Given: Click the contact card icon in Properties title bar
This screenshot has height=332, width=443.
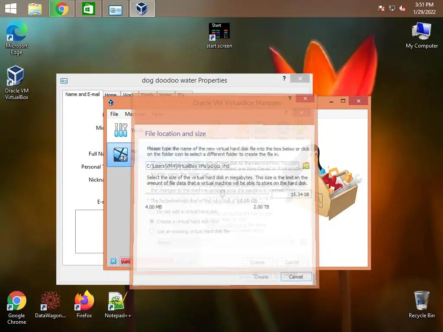Looking at the screenshot, I should pos(64,81).
